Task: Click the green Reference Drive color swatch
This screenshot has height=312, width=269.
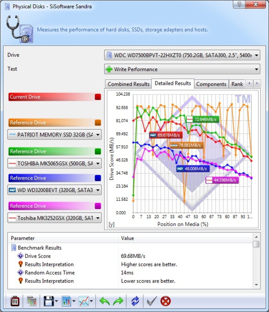Action: coord(98,151)
